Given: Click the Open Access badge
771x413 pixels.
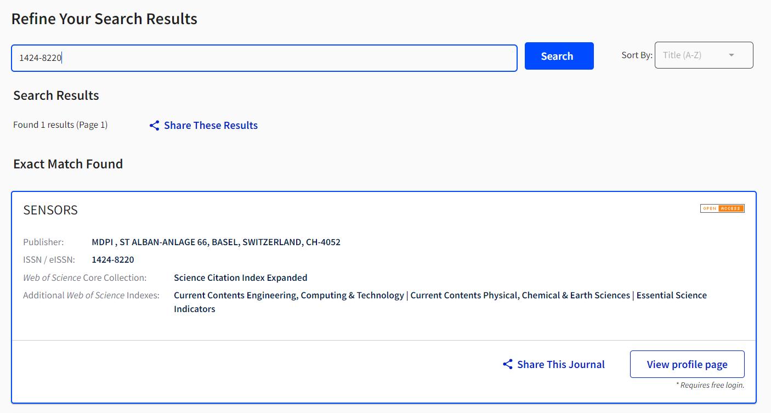Looking at the screenshot, I should (722, 208).
